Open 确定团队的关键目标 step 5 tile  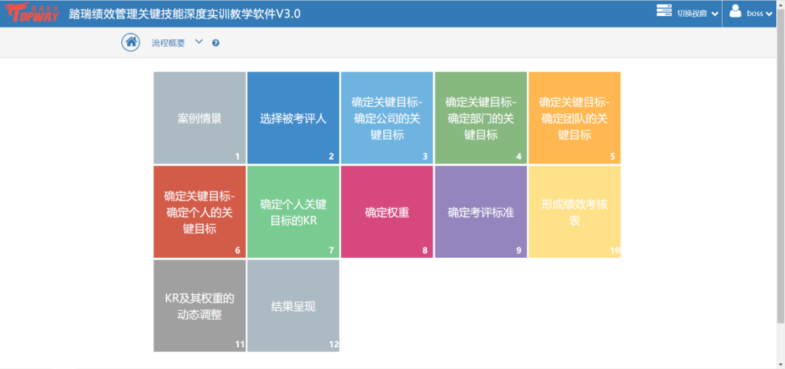pyautogui.click(x=574, y=118)
